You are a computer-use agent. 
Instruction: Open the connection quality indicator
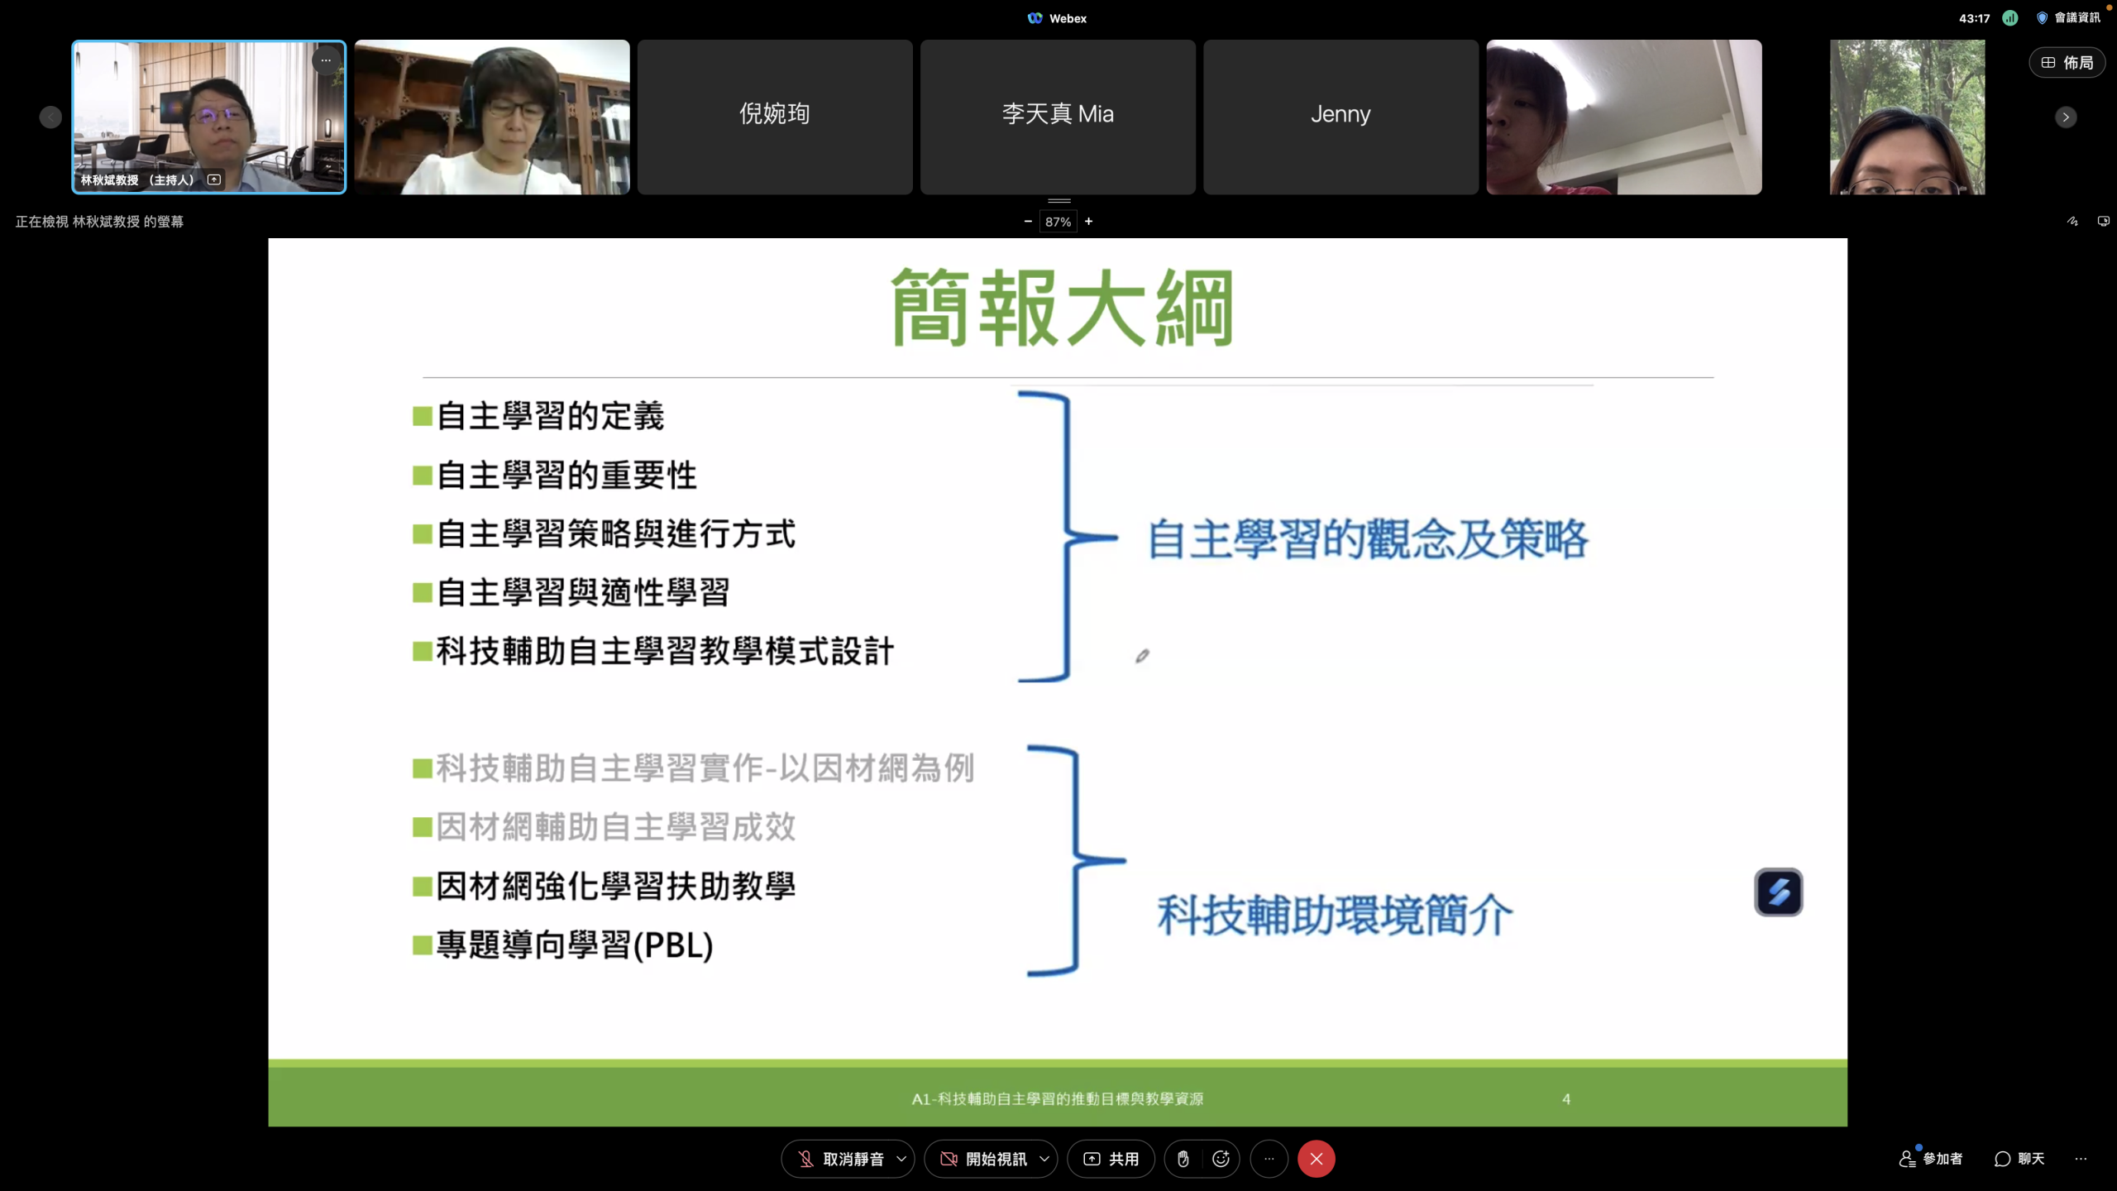click(x=2009, y=18)
